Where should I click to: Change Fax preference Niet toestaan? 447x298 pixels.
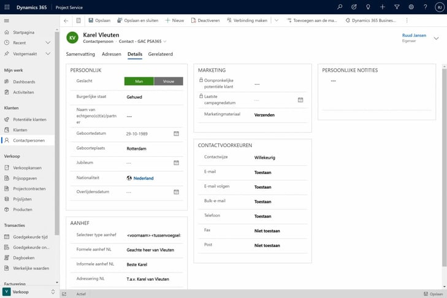(x=281, y=231)
